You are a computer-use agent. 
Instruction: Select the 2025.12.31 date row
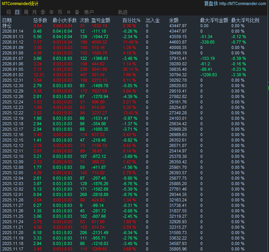tap(13, 80)
